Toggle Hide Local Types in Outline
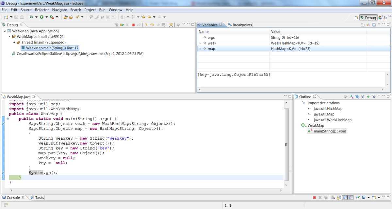This screenshot has height=209, width=392. [x=374, y=97]
